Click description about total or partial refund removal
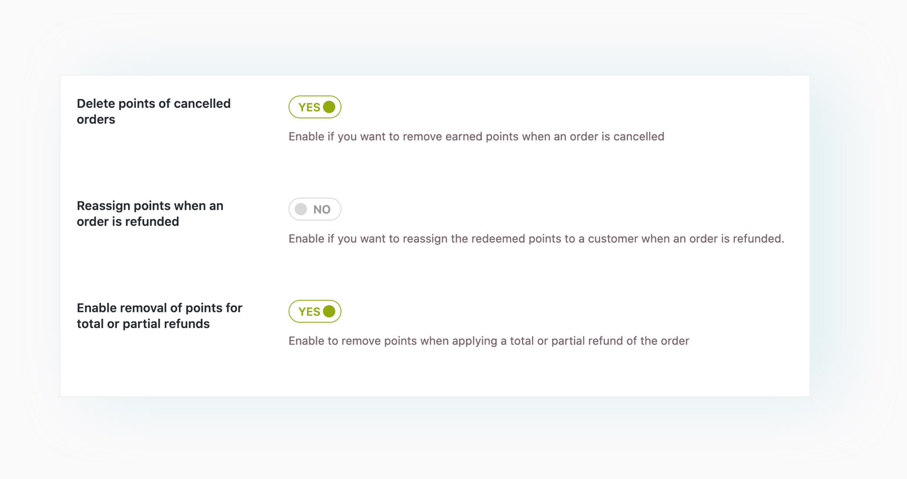 pos(488,341)
